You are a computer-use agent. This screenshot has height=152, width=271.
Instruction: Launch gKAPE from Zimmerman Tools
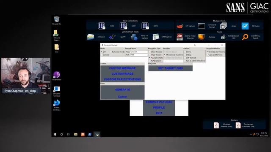[x=112, y=37]
